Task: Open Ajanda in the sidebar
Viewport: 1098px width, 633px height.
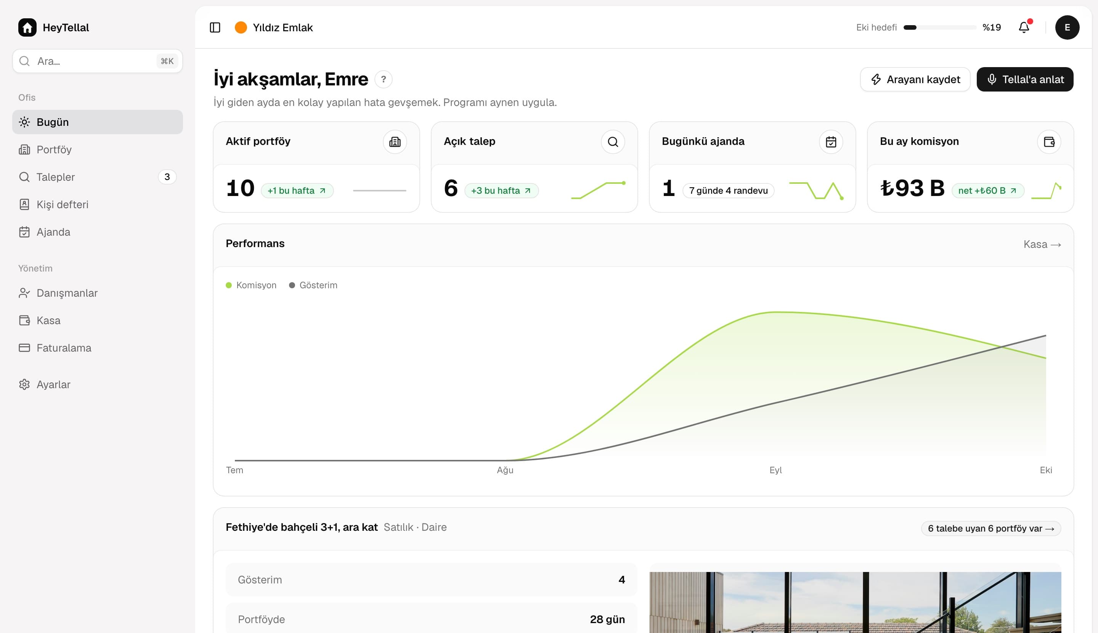Action: click(97, 232)
